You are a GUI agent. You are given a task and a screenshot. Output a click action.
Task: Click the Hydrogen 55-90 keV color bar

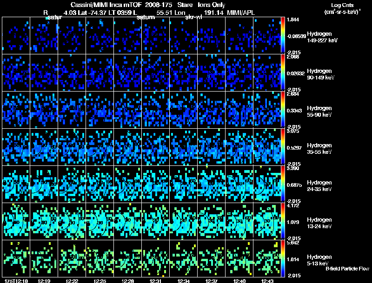point(283,110)
